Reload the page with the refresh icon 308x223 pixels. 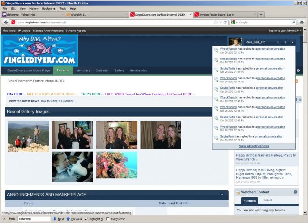pyautogui.click(x=225, y=23)
